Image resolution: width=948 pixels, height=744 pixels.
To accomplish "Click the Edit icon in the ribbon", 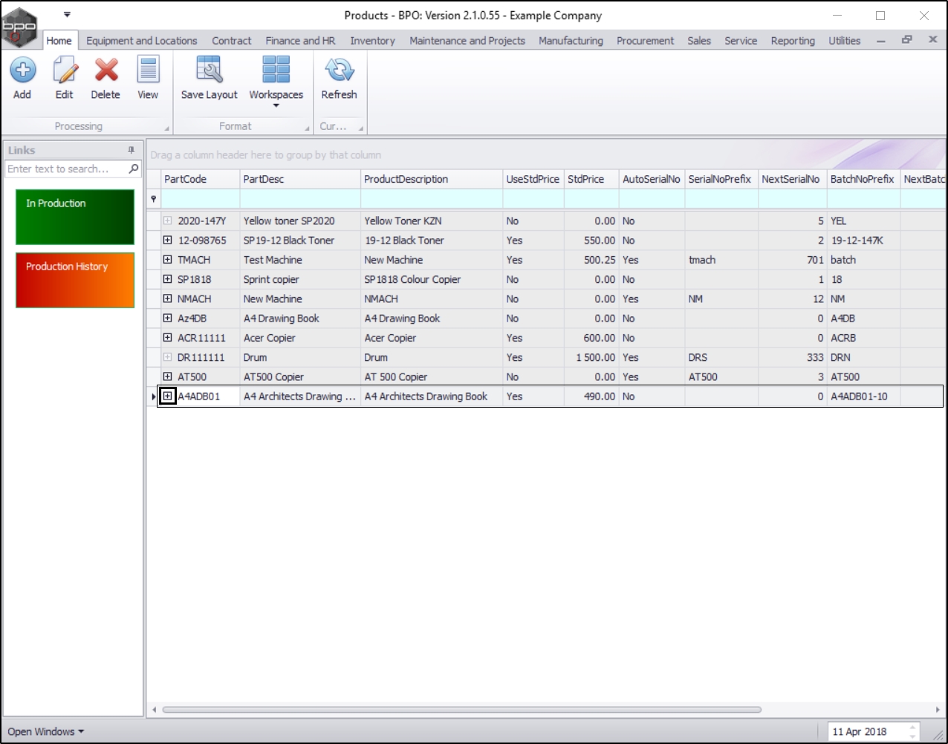I will tap(65, 71).
